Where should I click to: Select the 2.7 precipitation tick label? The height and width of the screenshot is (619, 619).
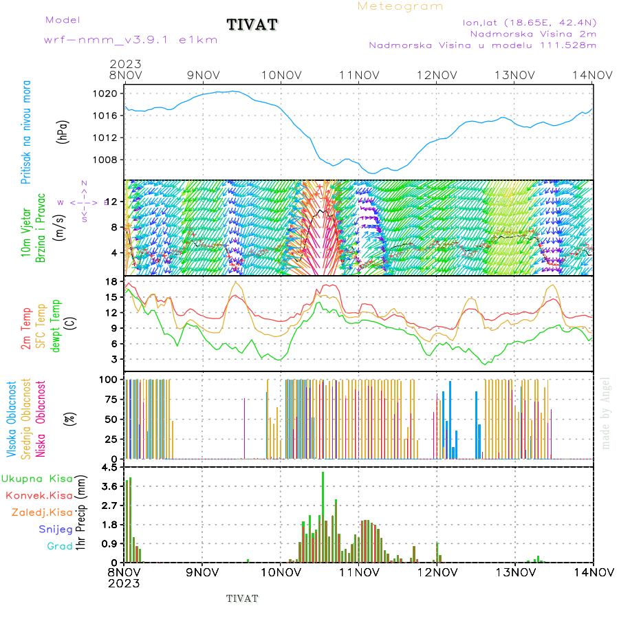point(109,506)
